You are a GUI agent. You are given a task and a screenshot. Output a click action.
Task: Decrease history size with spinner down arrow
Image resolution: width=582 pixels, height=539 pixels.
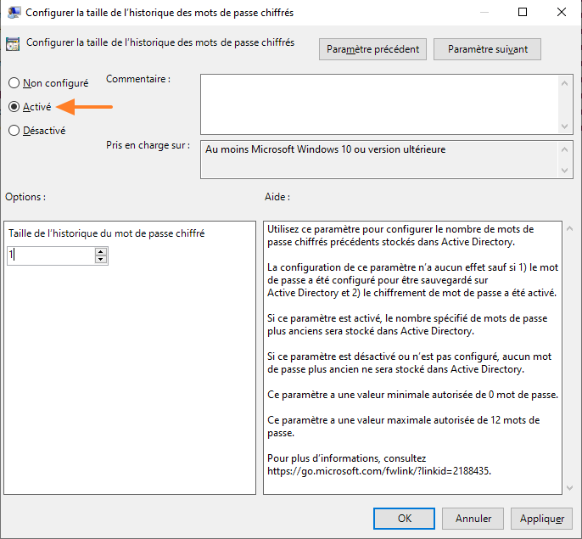[101, 260]
